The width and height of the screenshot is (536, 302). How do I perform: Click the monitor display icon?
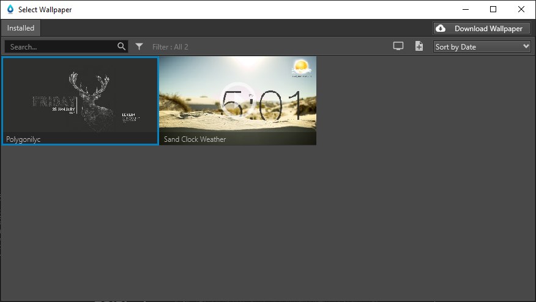398,46
